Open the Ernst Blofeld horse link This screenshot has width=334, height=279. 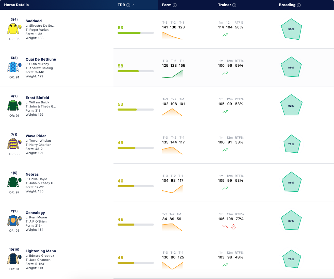37,98
